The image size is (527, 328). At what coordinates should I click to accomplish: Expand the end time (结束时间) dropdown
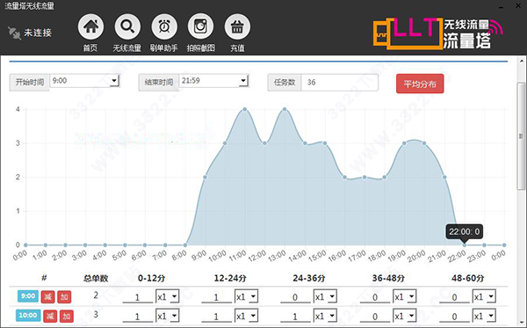point(243,81)
